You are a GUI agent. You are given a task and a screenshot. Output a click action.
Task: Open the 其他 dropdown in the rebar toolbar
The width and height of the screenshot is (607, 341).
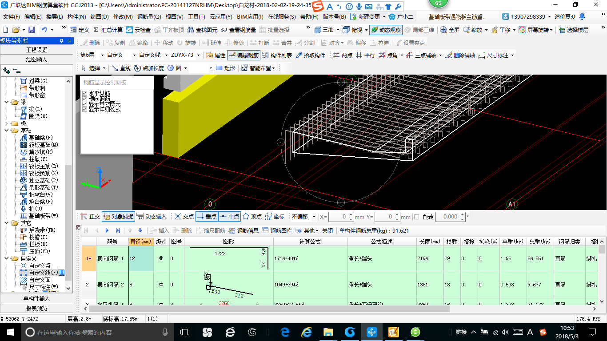click(307, 230)
